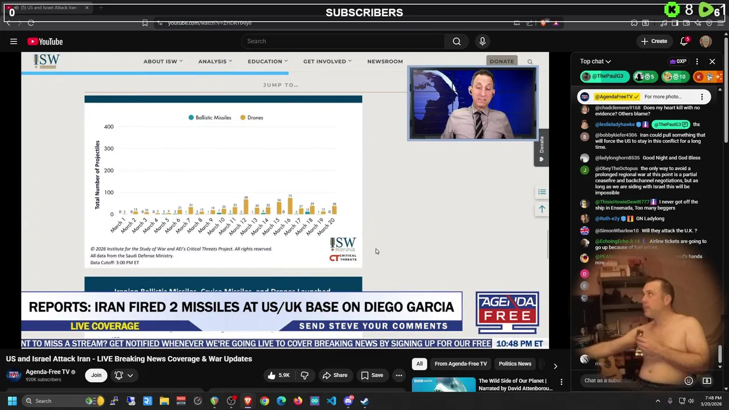Open the Create upload menu
This screenshot has height=410, width=729.
(654, 41)
